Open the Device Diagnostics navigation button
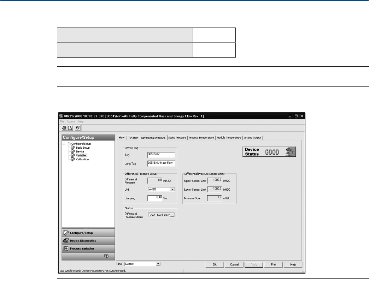This screenshot has width=369, height=281. (88, 241)
